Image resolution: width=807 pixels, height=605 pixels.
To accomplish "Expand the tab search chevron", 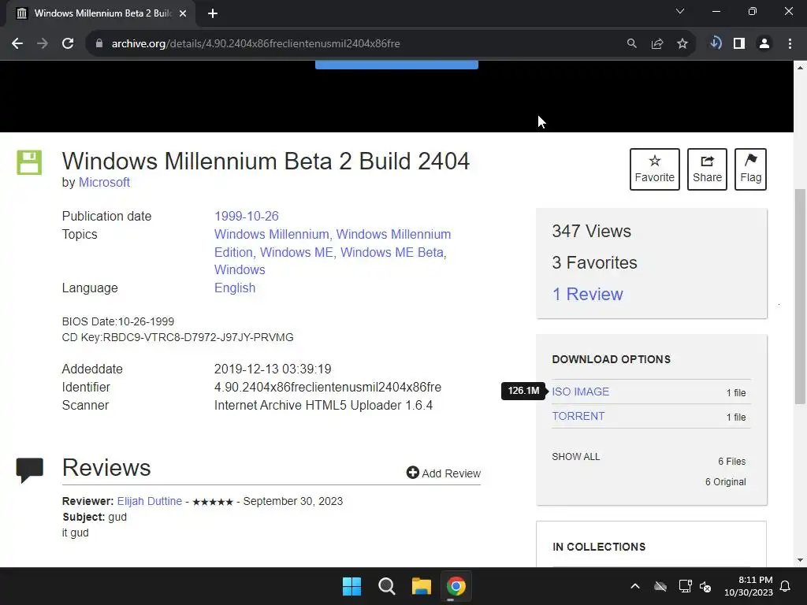I will coord(680,11).
